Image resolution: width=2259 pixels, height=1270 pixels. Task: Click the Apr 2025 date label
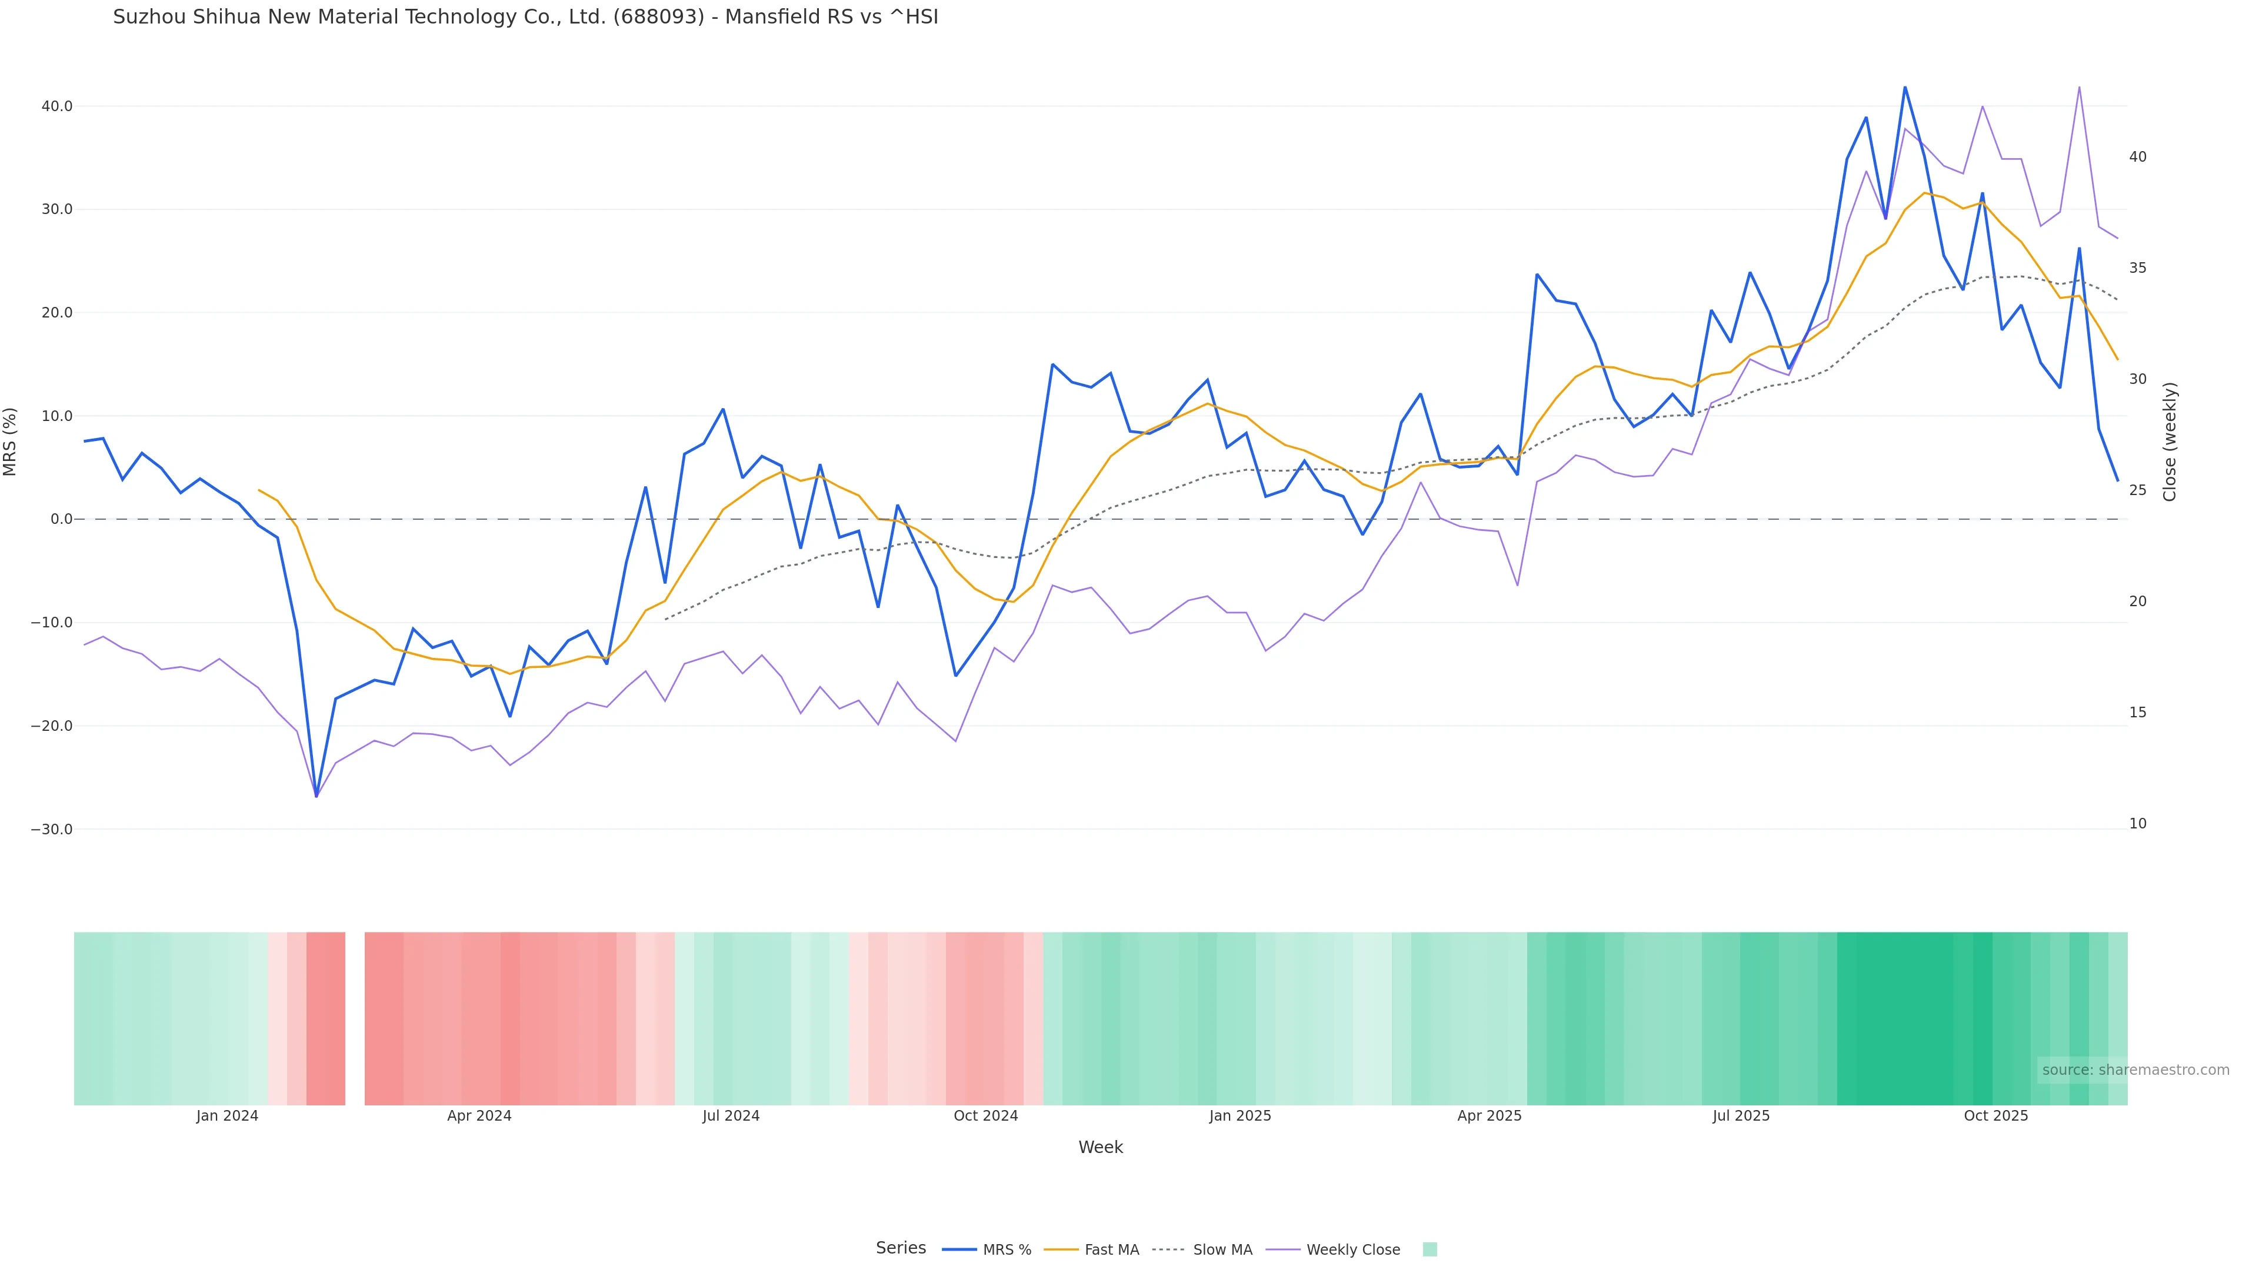click(1489, 1116)
